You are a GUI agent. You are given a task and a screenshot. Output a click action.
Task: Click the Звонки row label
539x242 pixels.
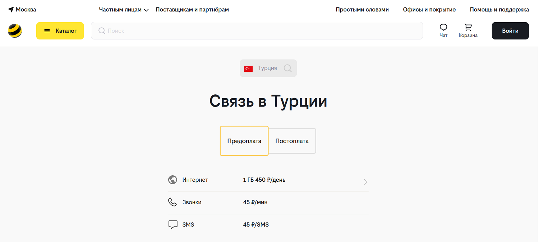click(x=192, y=203)
